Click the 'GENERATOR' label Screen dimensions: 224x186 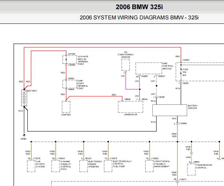131,115
